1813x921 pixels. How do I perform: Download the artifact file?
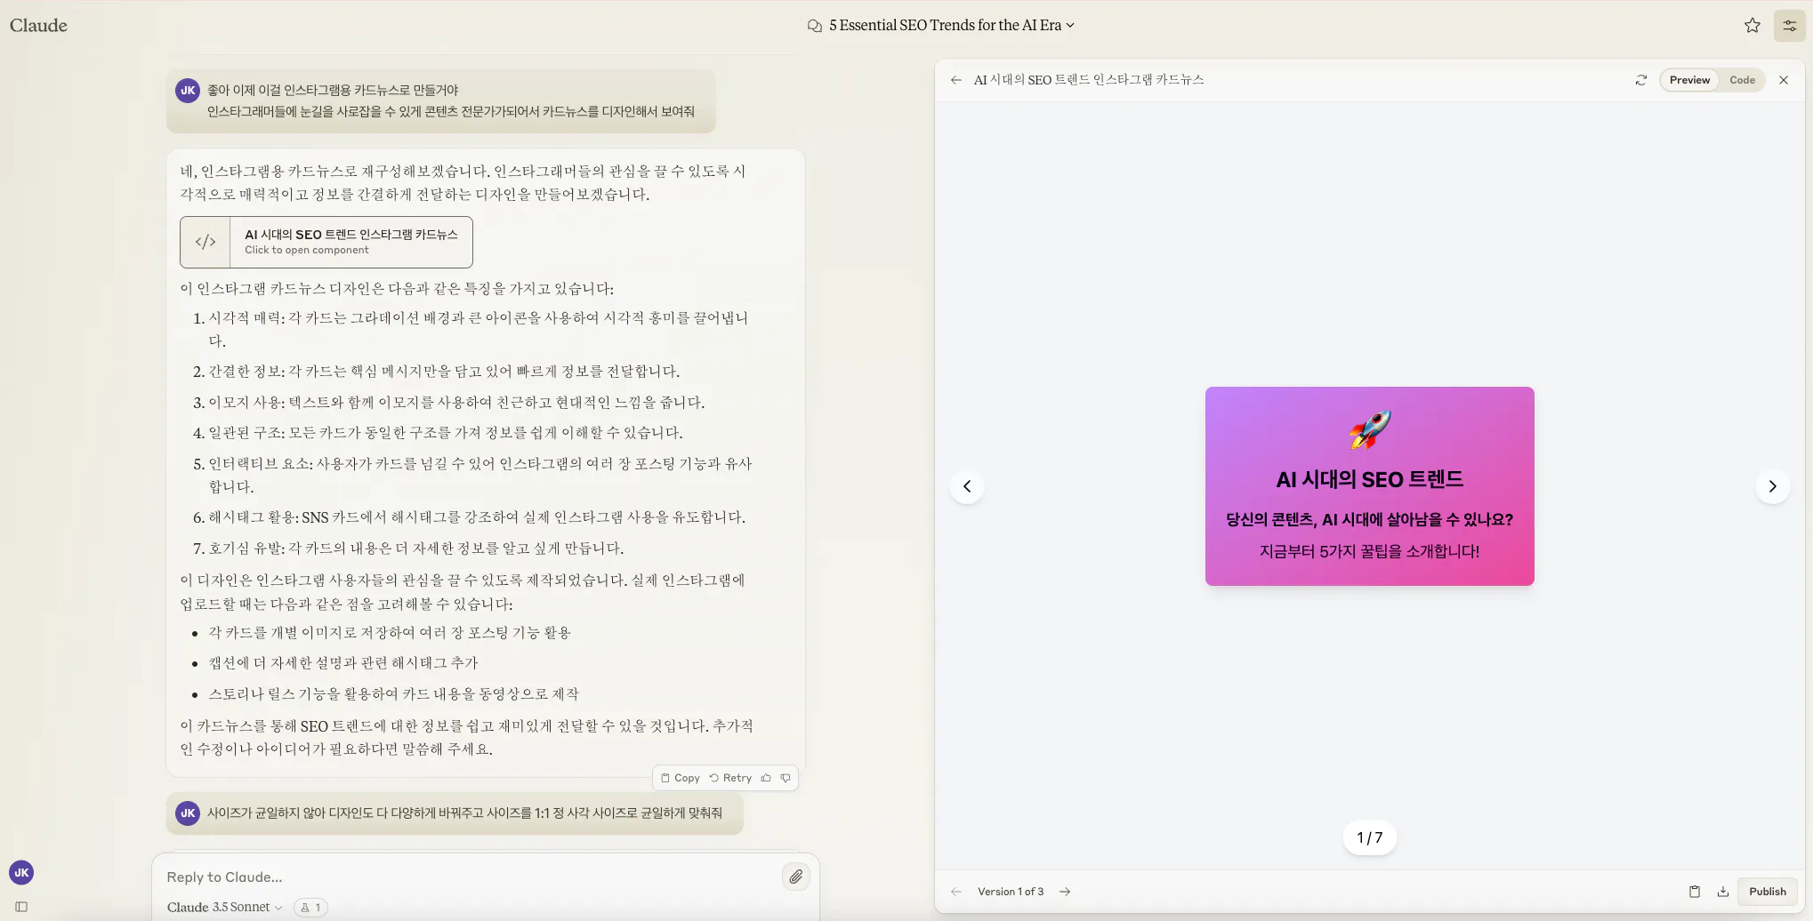point(1722,892)
